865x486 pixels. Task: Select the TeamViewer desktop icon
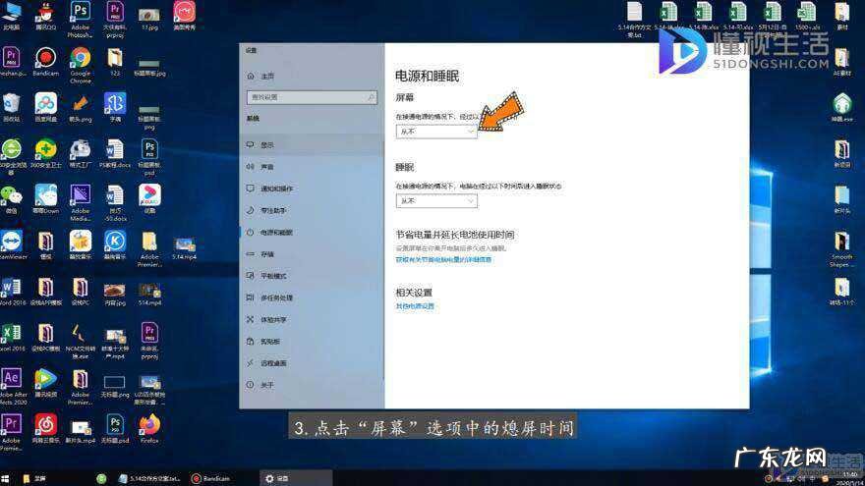12,245
